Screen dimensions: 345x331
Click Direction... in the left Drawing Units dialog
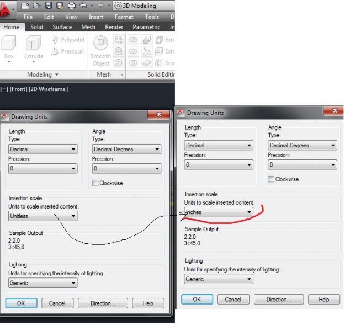[x=103, y=303]
